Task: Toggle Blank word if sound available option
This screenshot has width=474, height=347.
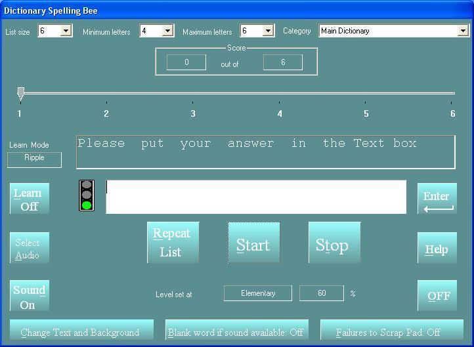Action: (x=236, y=332)
